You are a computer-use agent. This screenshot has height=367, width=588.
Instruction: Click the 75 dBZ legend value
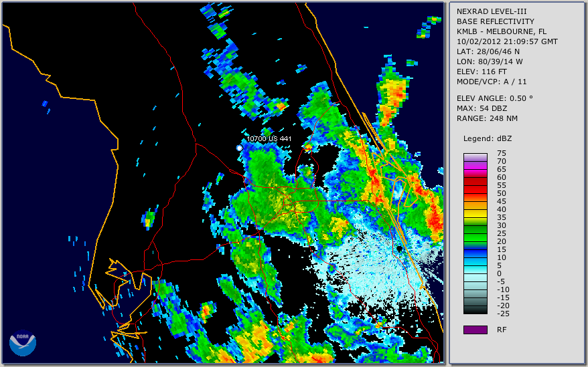click(x=502, y=153)
